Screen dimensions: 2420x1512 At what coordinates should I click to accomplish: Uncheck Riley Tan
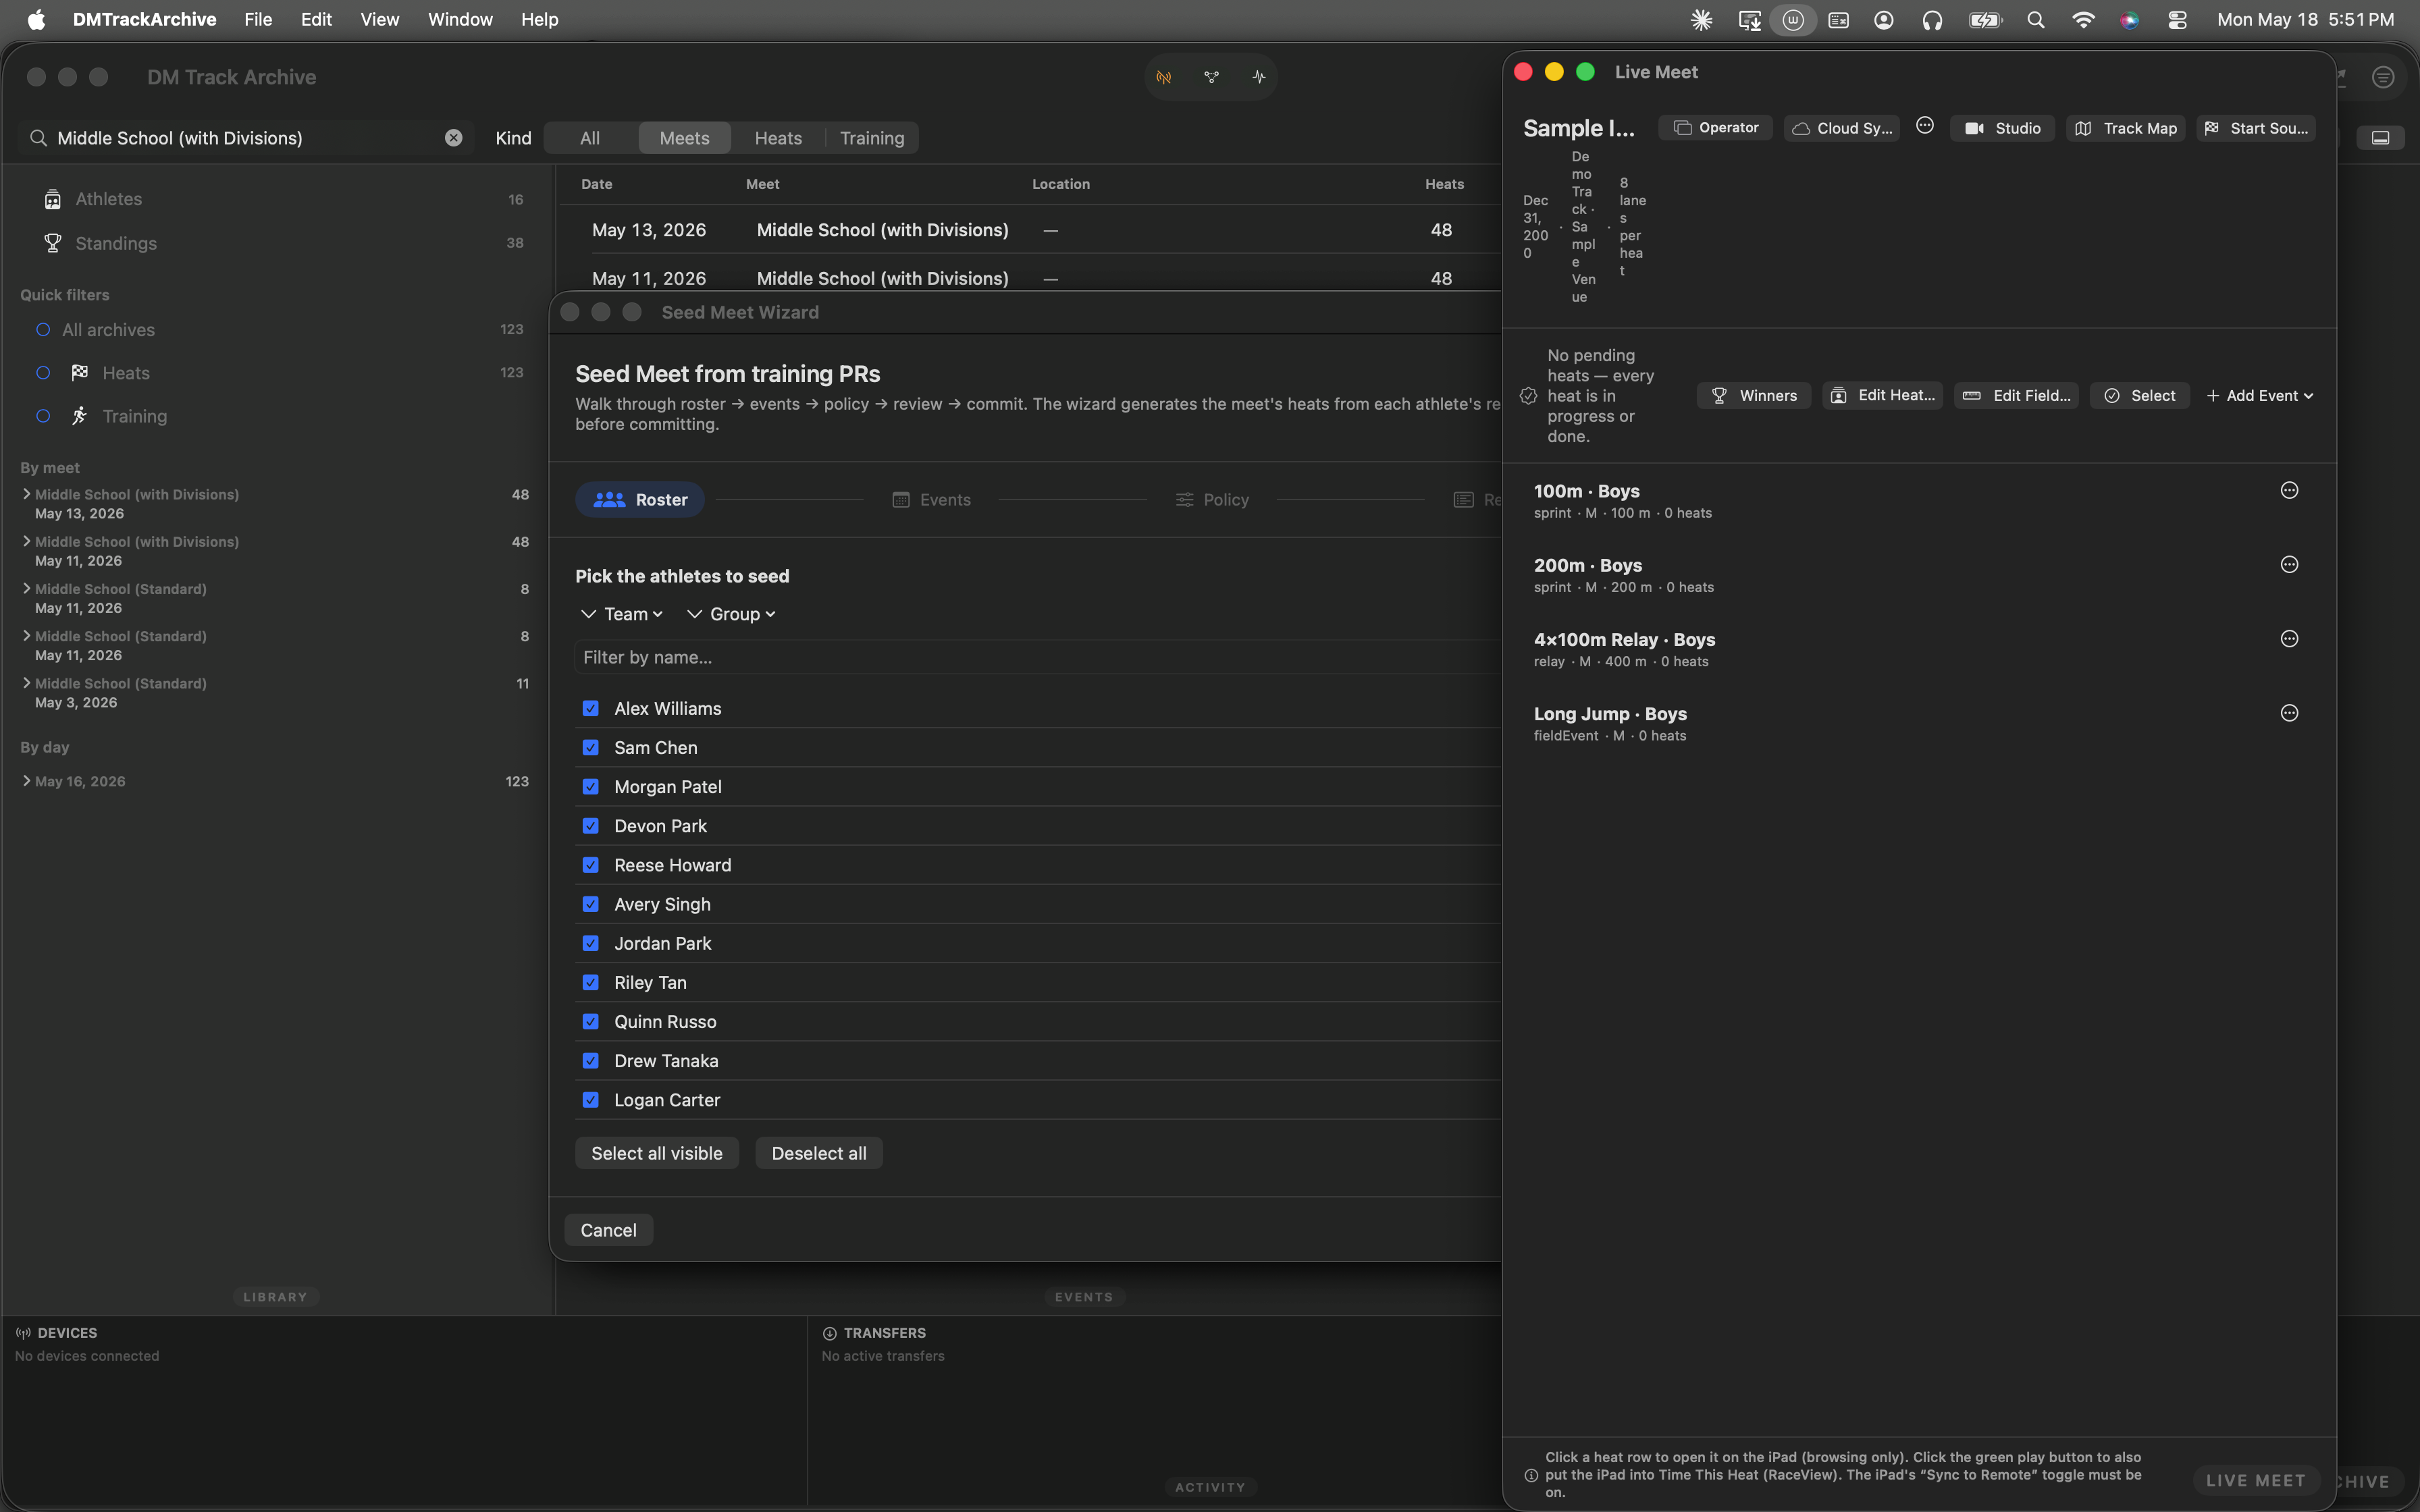click(591, 982)
